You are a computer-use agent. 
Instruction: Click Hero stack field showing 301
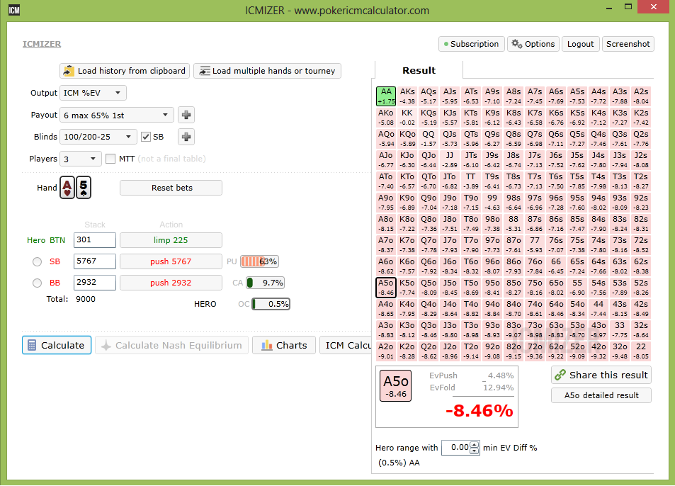pyautogui.click(x=95, y=240)
